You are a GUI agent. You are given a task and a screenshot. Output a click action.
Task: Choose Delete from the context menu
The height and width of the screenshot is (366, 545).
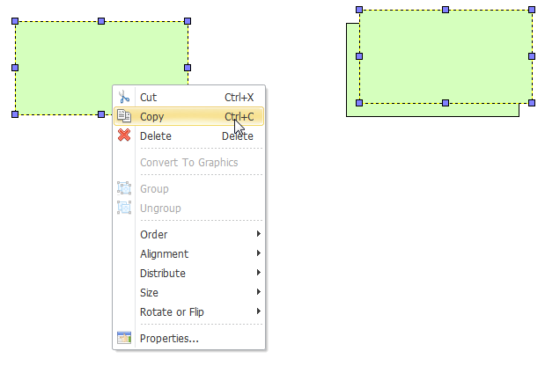[x=188, y=135]
